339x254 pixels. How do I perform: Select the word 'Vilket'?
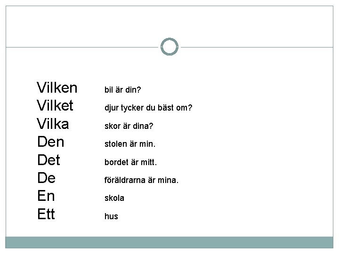click(55, 106)
